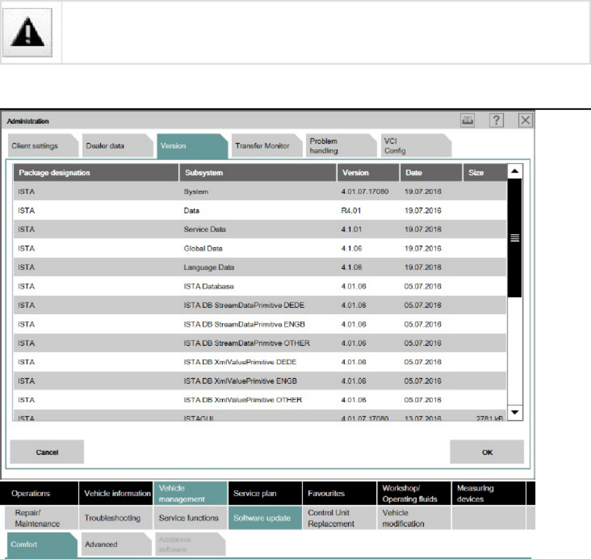The image size is (591, 559).
Task: Select ISTA DB XmlValuePrimitive OTHER row
Action: 260,400
